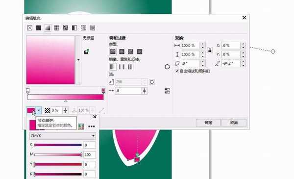
Task: Expand the fill preview picker arrow
Action: [78, 60]
